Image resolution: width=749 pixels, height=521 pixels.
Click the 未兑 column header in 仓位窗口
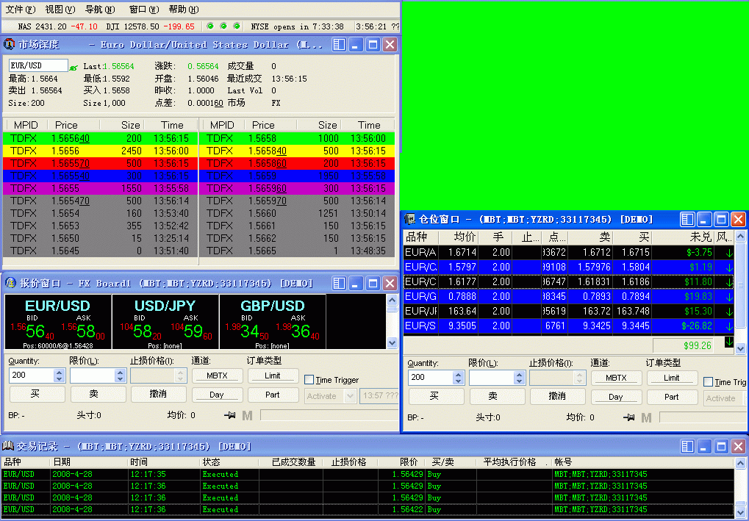[x=683, y=237]
